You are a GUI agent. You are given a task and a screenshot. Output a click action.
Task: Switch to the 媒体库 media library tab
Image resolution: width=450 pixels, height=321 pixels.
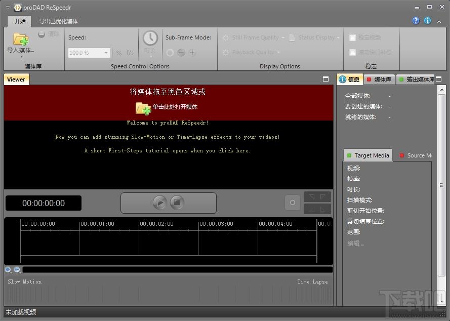[379, 79]
